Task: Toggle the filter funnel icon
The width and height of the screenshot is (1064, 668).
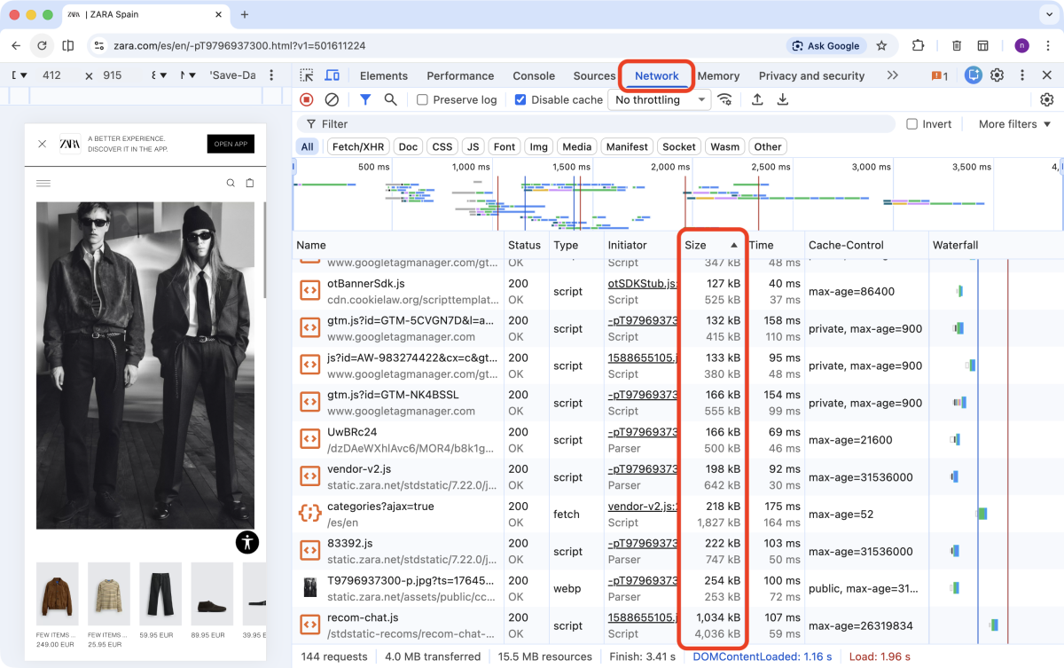Action: pos(367,99)
